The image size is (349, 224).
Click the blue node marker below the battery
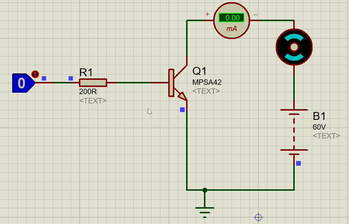tap(298, 164)
